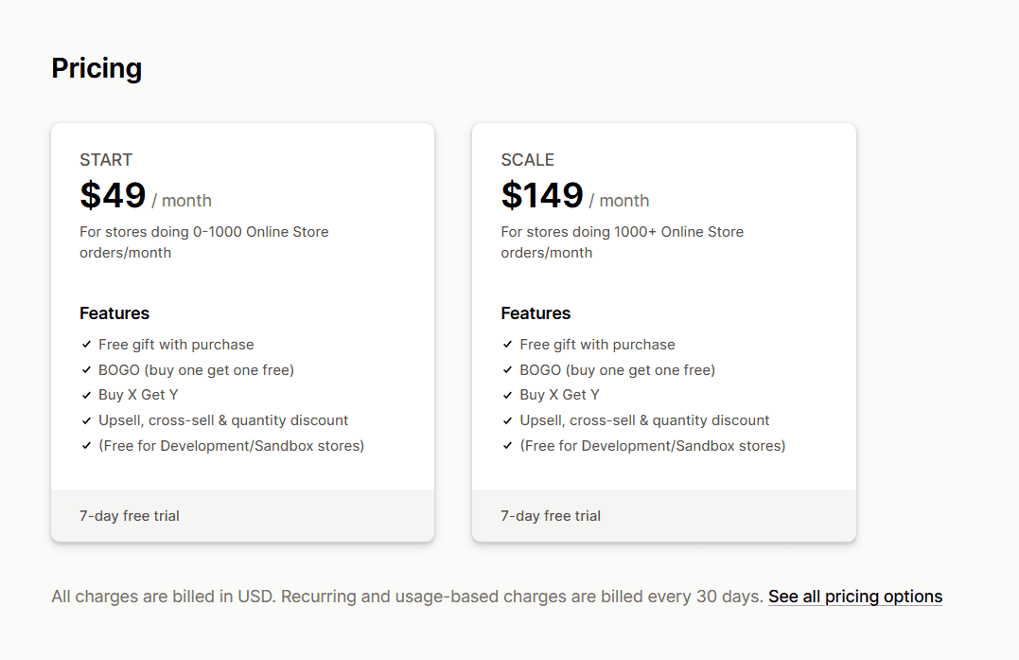The height and width of the screenshot is (660, 1019).
Task: Click SCALE plan's "Free gift with purchase" checkmark
Action: click(508, 345)
